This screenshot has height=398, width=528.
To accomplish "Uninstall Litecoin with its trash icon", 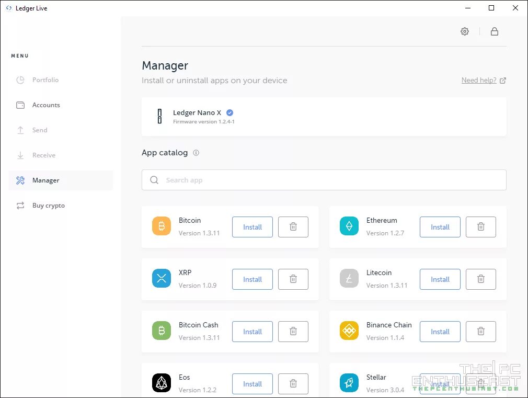I will (x=481, y=279).
